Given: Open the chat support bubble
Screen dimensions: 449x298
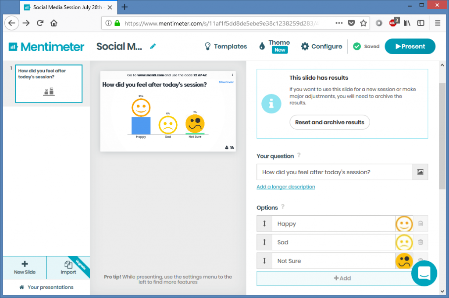Looking at the screenshot, I should pos(424,273).
